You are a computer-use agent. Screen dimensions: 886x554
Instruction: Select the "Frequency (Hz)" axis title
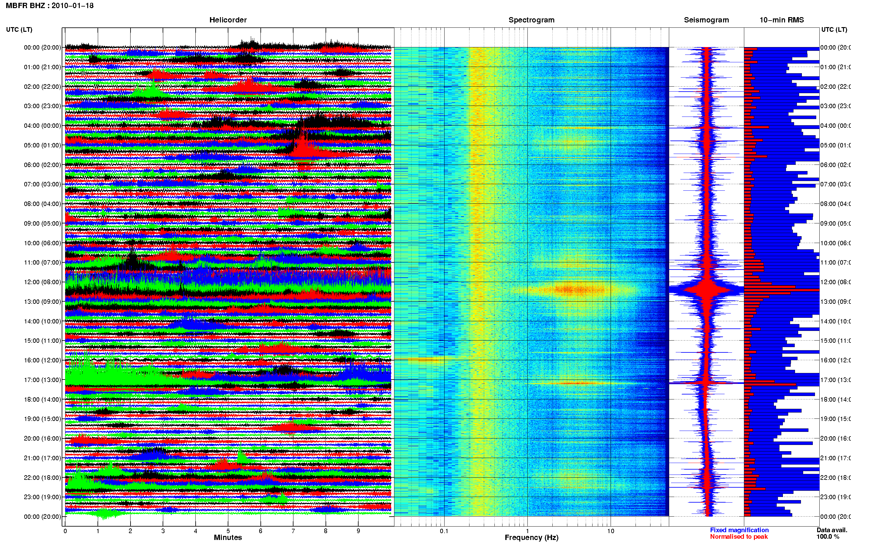(531, 537)
